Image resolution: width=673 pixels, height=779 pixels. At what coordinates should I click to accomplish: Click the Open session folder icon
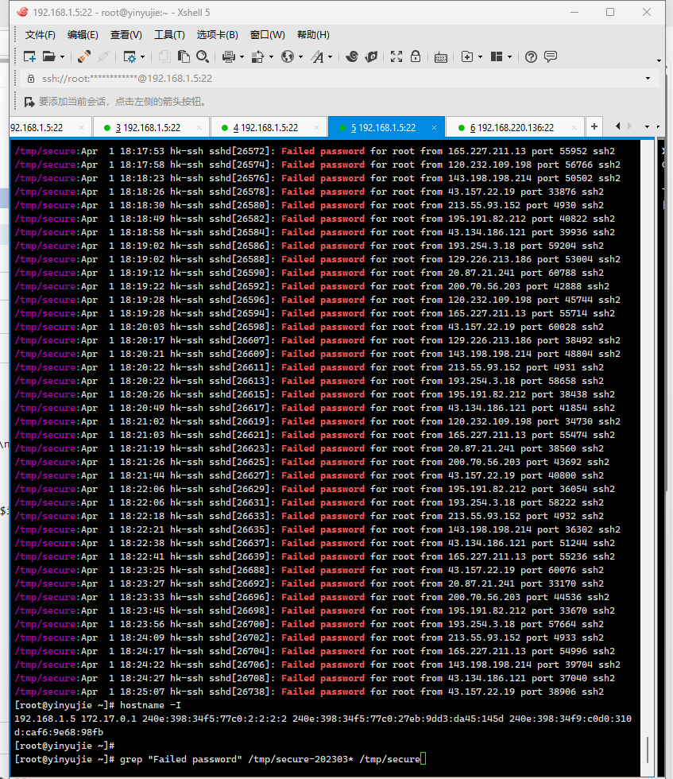pyautogui.click(x=48, y=56)
